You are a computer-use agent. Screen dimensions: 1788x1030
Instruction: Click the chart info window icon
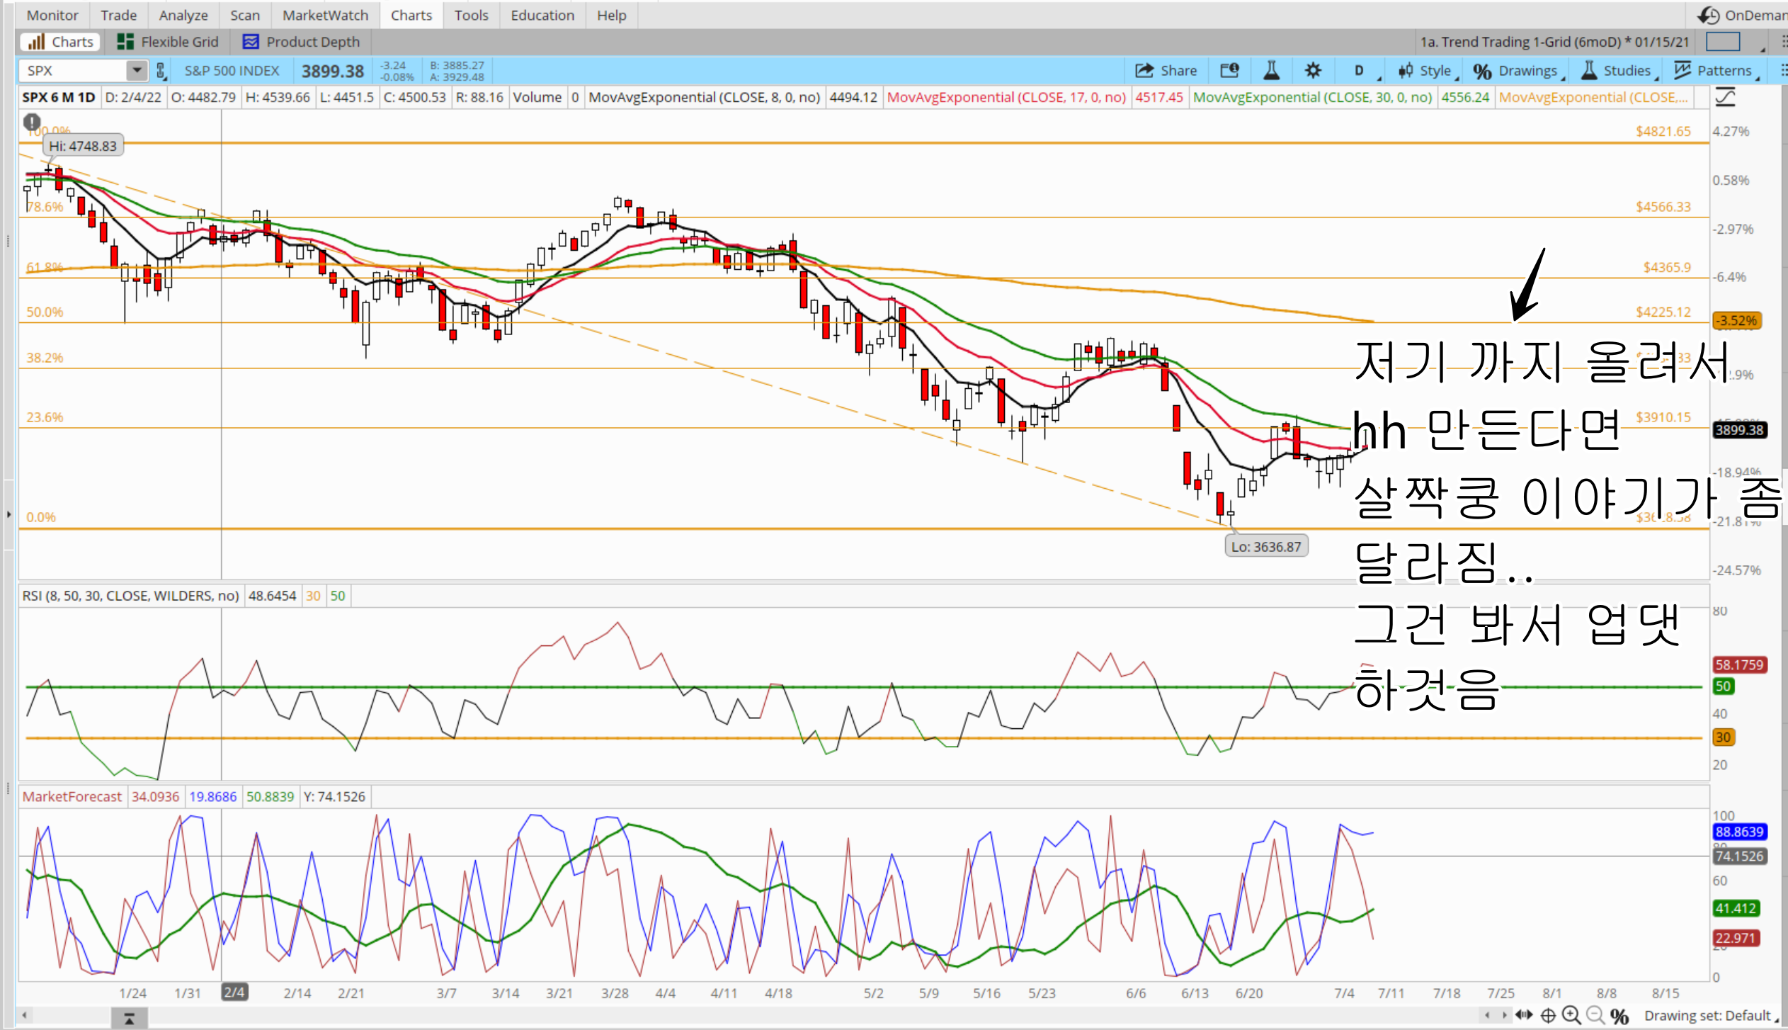click(x=1229, y=70)
